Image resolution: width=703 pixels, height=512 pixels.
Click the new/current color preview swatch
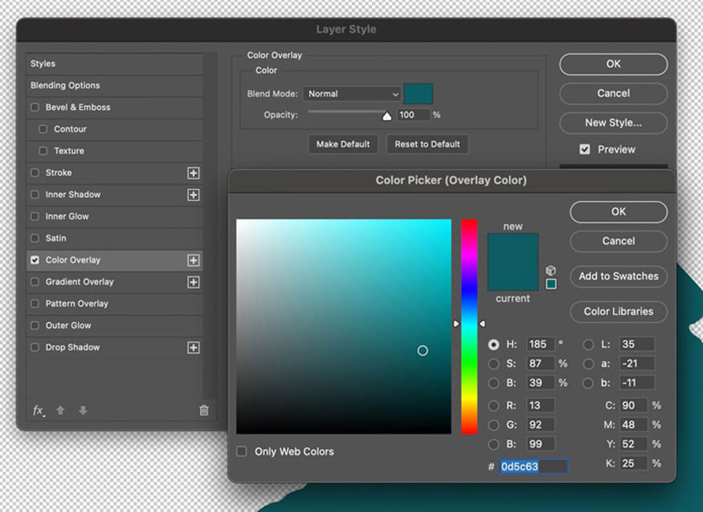(513, 262)
